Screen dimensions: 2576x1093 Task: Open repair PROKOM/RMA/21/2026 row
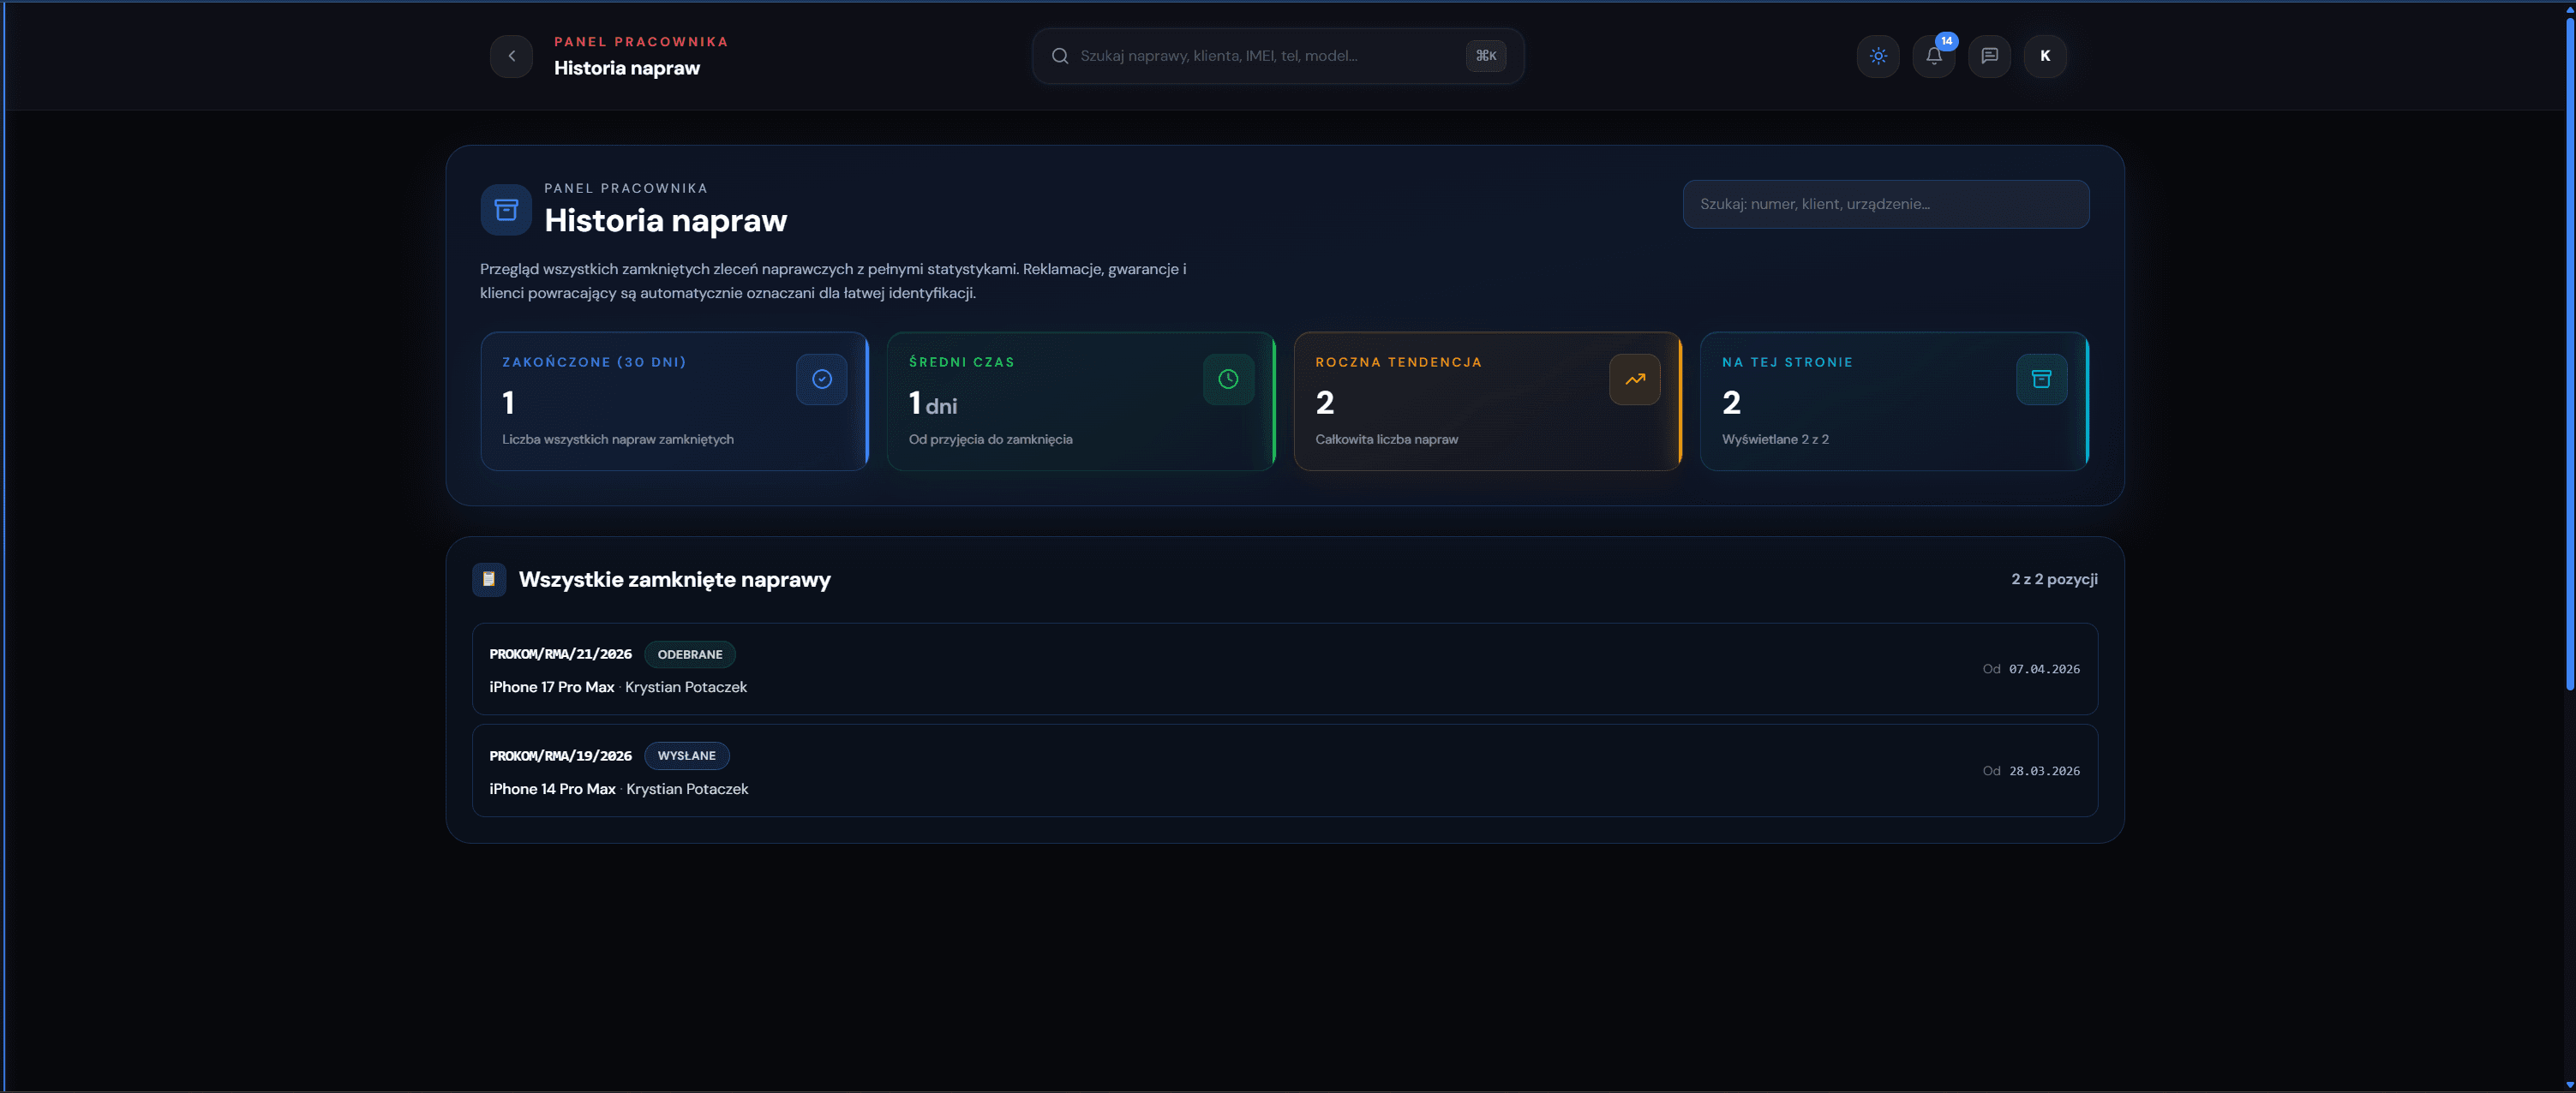point(1284,669)
